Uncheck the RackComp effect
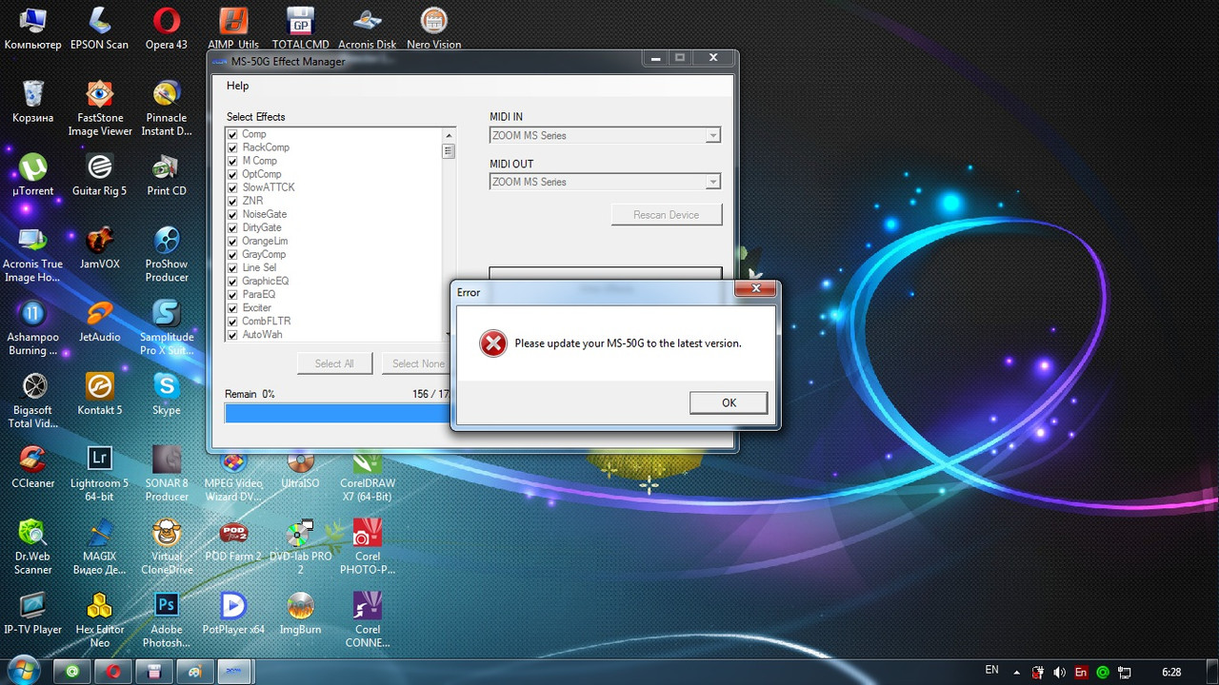This screenshot has width=1219, height=685. [232, 147]
